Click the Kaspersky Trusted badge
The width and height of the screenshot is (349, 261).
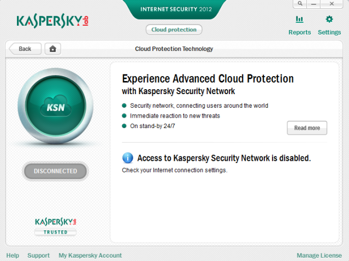55,227
